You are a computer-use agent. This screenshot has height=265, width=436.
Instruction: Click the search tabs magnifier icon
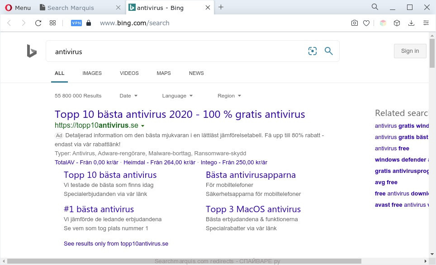click(375, 7)
